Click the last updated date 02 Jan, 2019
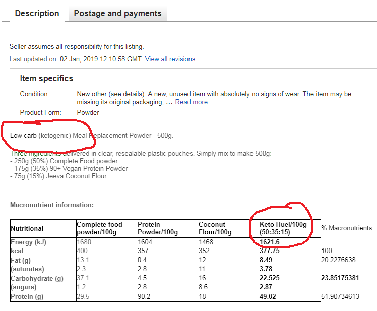The width and height of the screenshot is (377, 311). (x=101, y=59)
